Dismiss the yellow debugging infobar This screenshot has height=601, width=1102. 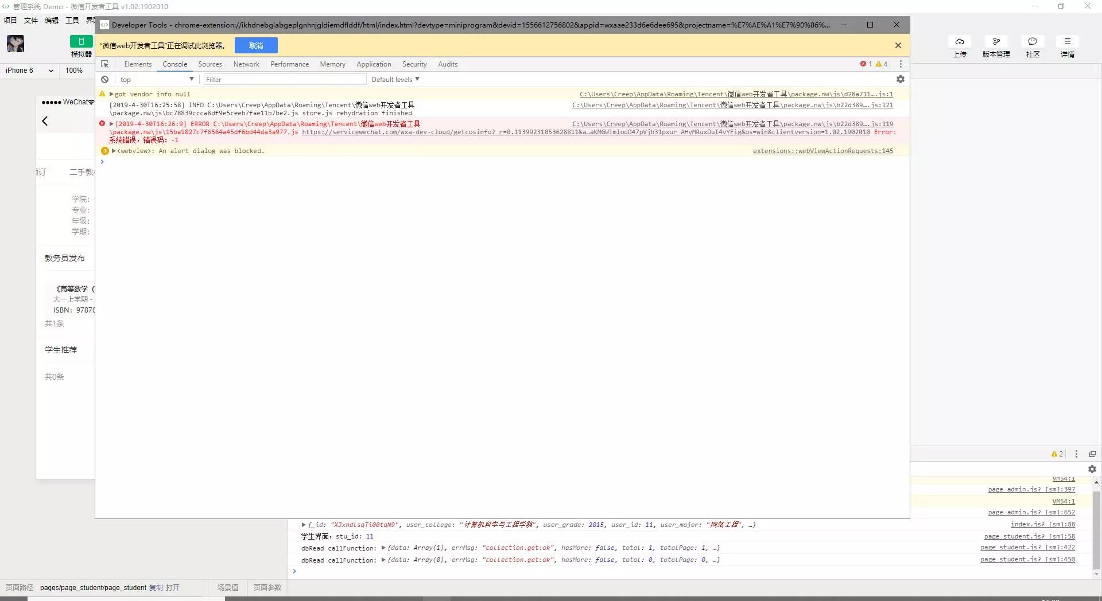(898, 45)
